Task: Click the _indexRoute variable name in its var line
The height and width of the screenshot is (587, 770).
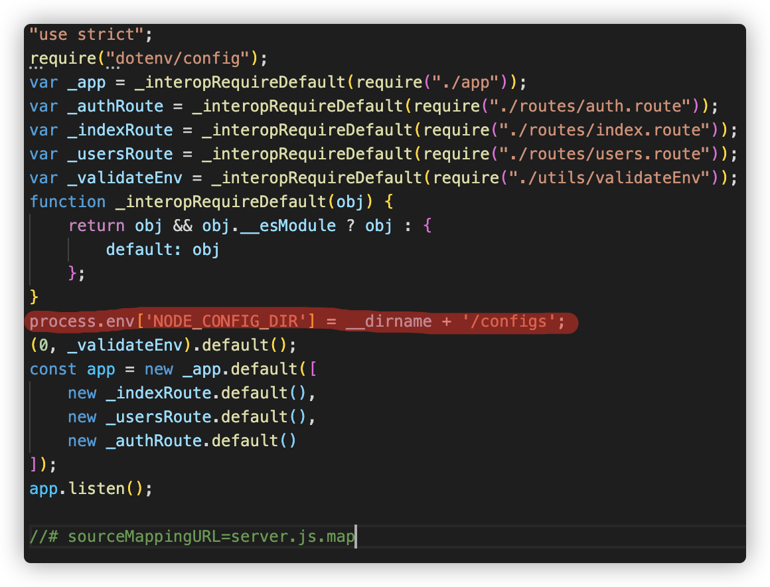Action: click(120, 130)
